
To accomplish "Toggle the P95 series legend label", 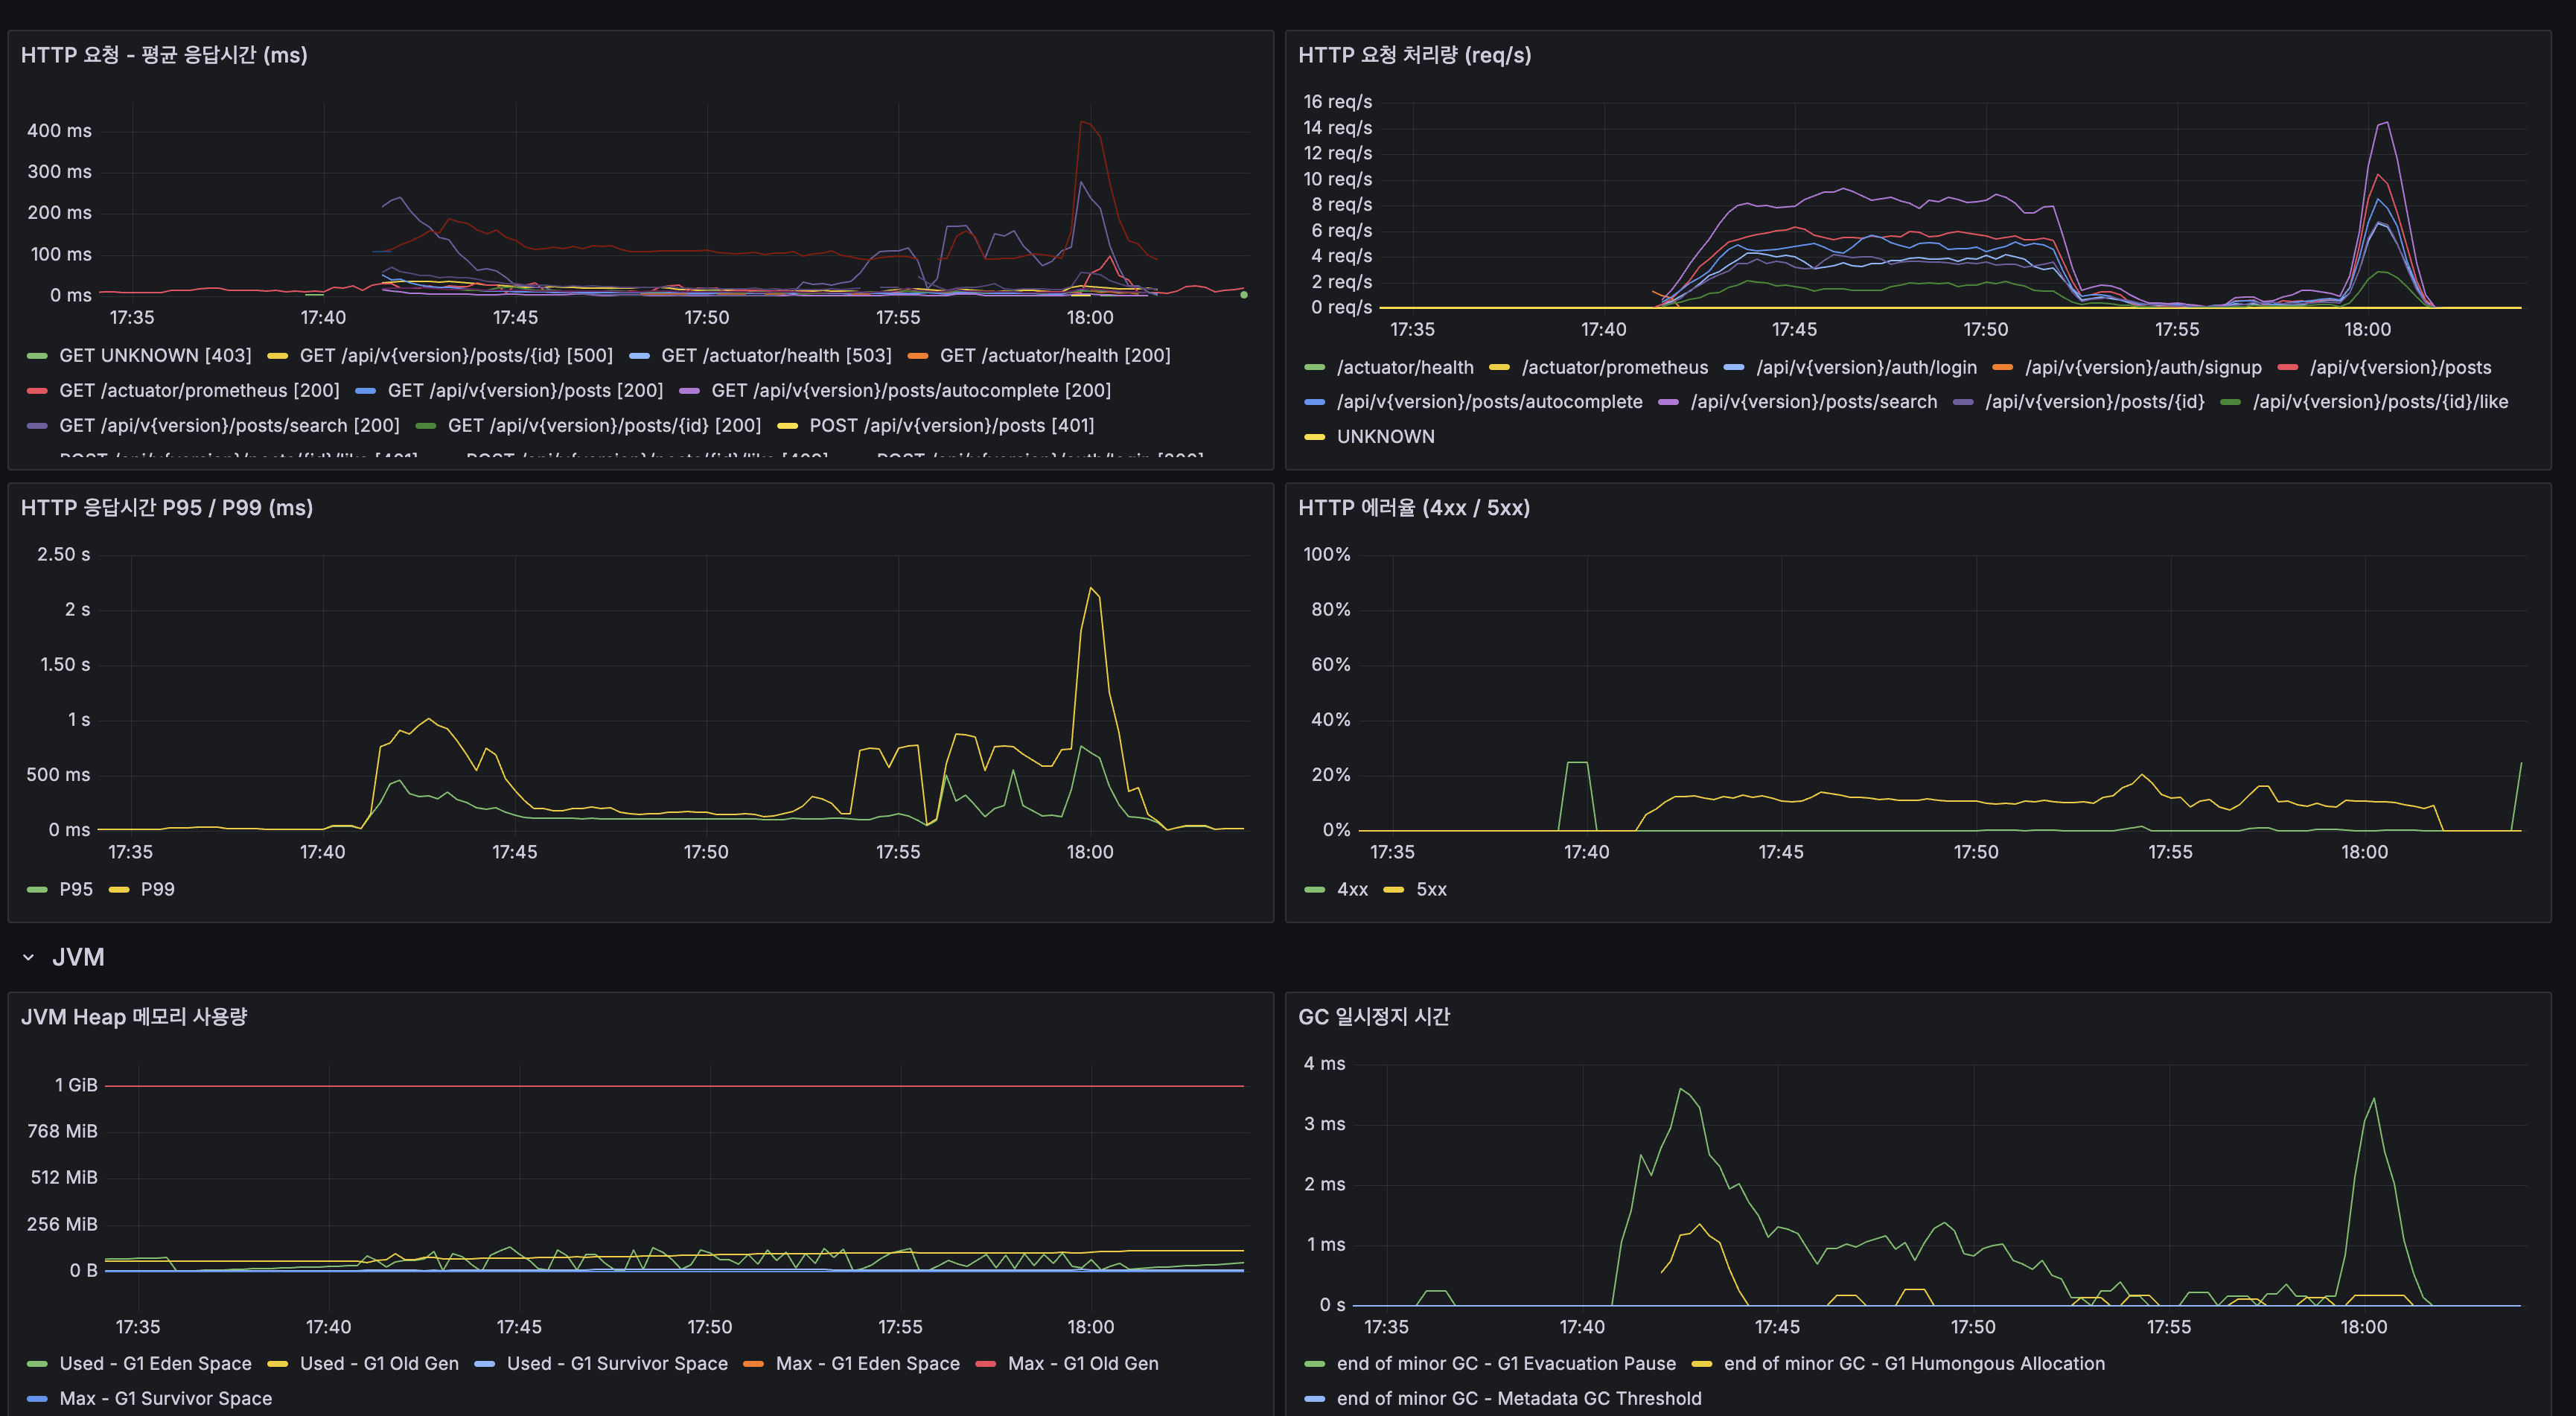I will [76, 890].
